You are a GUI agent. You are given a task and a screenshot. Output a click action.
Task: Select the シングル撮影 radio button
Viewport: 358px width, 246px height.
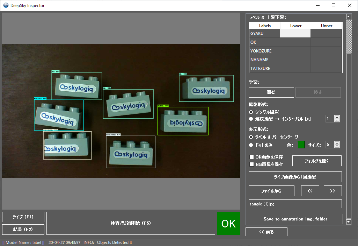coord(251,112)
